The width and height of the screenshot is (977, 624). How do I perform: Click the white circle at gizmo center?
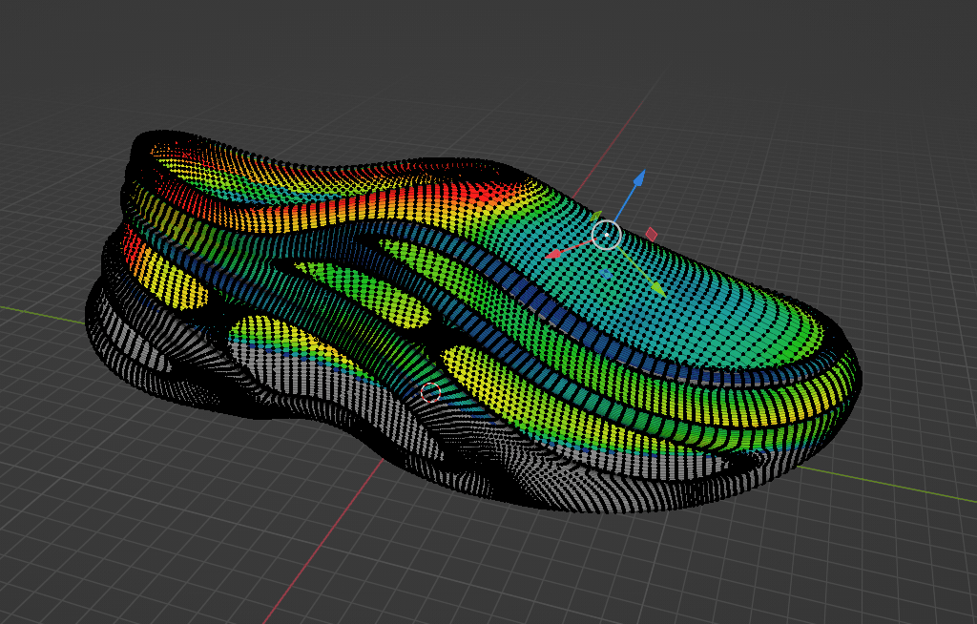click(606, 234)
